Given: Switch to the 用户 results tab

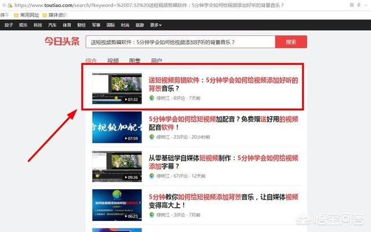Looking at the screenshot, I should [157, 60].
